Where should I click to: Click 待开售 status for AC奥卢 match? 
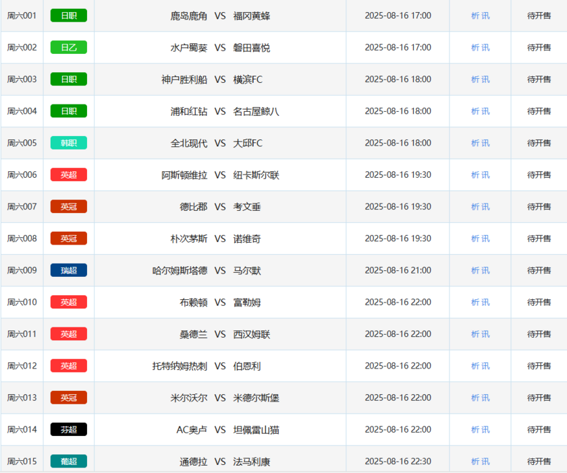coord(539,429)
